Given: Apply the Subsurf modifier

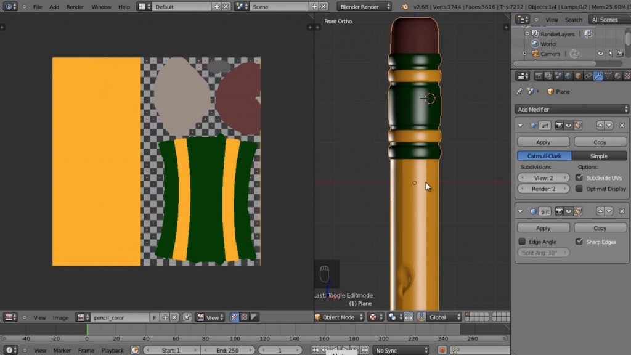Looking at the screenshot, I should tap(543, 141).
